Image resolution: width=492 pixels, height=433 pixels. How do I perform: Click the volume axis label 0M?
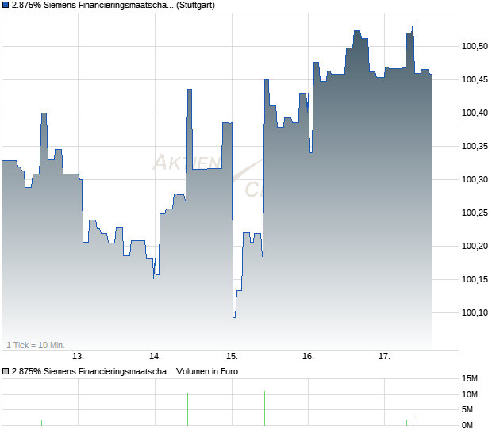(x=467, y=426)
